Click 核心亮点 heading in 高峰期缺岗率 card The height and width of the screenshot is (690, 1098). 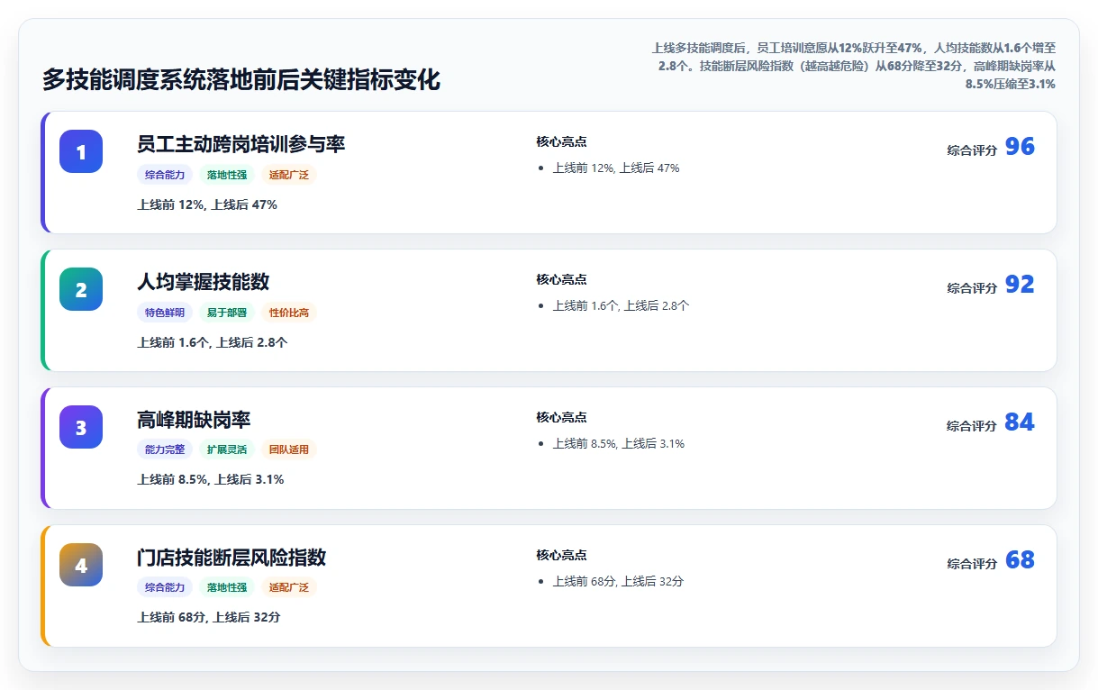click(561, 417)
